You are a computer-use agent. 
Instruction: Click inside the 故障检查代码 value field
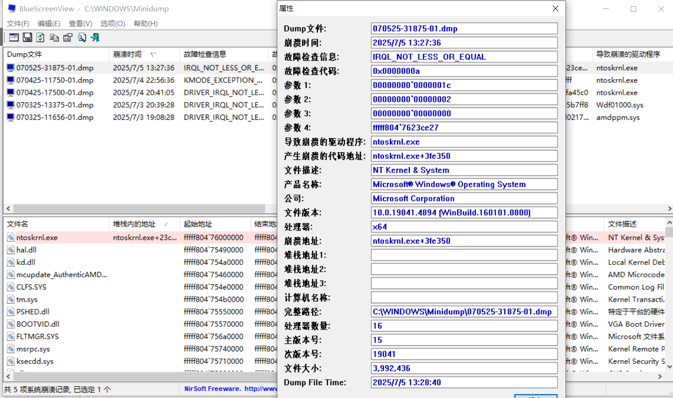pos(464,71)
